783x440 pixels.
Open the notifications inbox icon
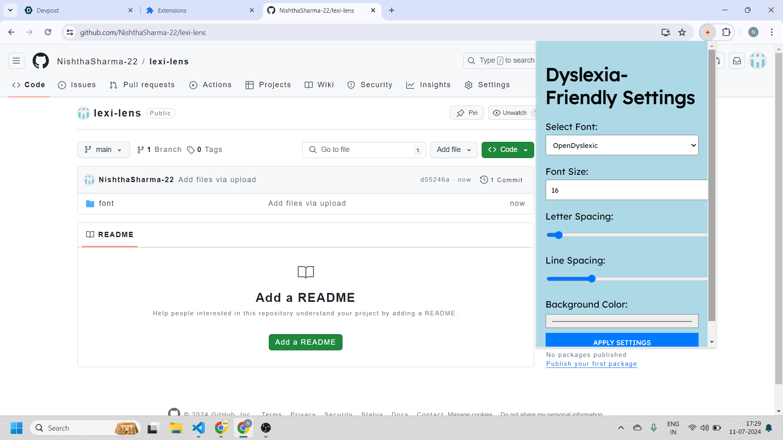pyautogui.click(x=737, y=61)
